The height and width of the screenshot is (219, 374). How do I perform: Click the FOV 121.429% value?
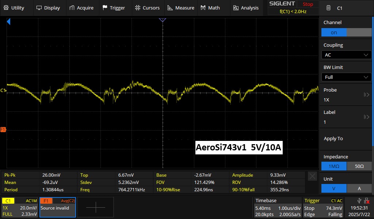204,182
